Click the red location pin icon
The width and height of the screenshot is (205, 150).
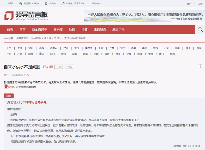[x=6, y=87]
